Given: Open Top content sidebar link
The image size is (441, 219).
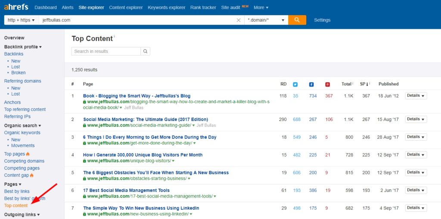Looking at the screenshot, I should [x=16, y=206].
